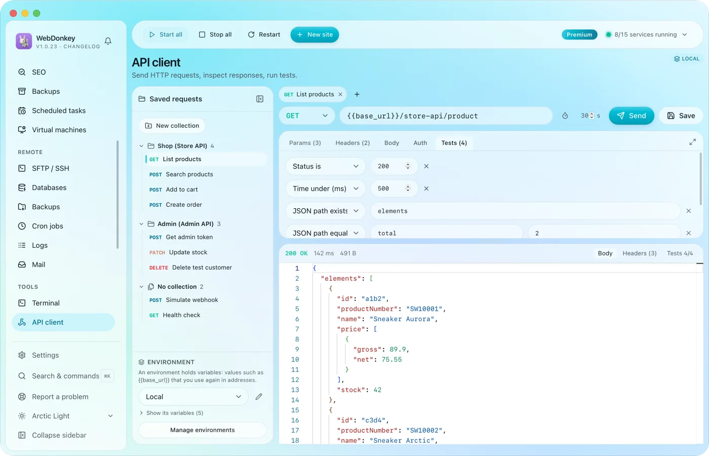Save the current request

coord(681,116)
